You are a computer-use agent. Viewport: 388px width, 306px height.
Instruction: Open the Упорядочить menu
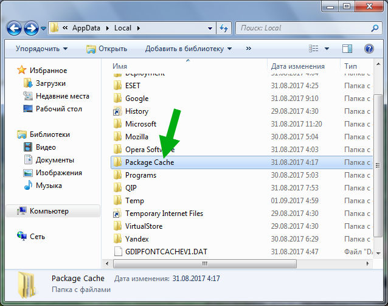click(42, 49)
